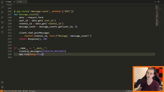Open the editor More Actions ellipsis
Image resolution: width=164 pixels, height=92 pixels.
click(162, 2)
